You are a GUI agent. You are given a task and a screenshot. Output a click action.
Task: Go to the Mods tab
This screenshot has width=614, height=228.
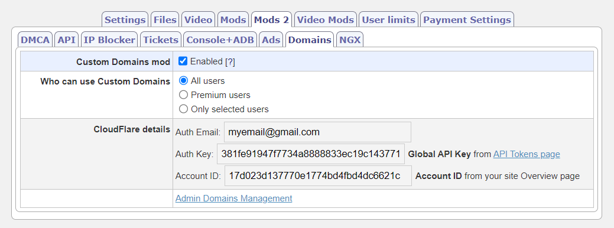(233, 19)
